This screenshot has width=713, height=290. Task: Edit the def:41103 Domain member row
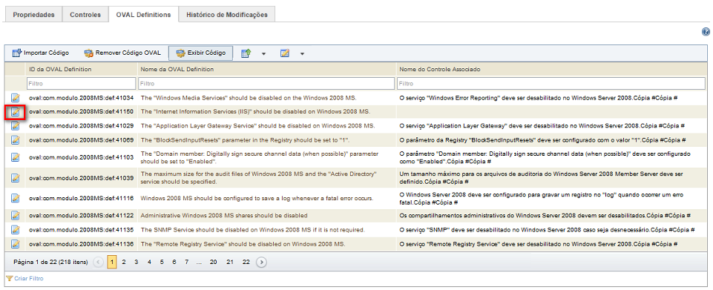click(16, 157)
